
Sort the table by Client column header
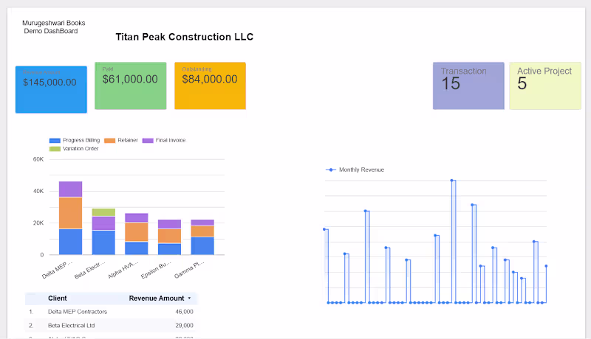(x=58, y=298)
